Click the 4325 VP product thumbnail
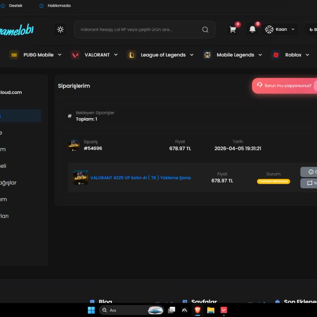Viewport: 317px width, 317px height. 80,177
